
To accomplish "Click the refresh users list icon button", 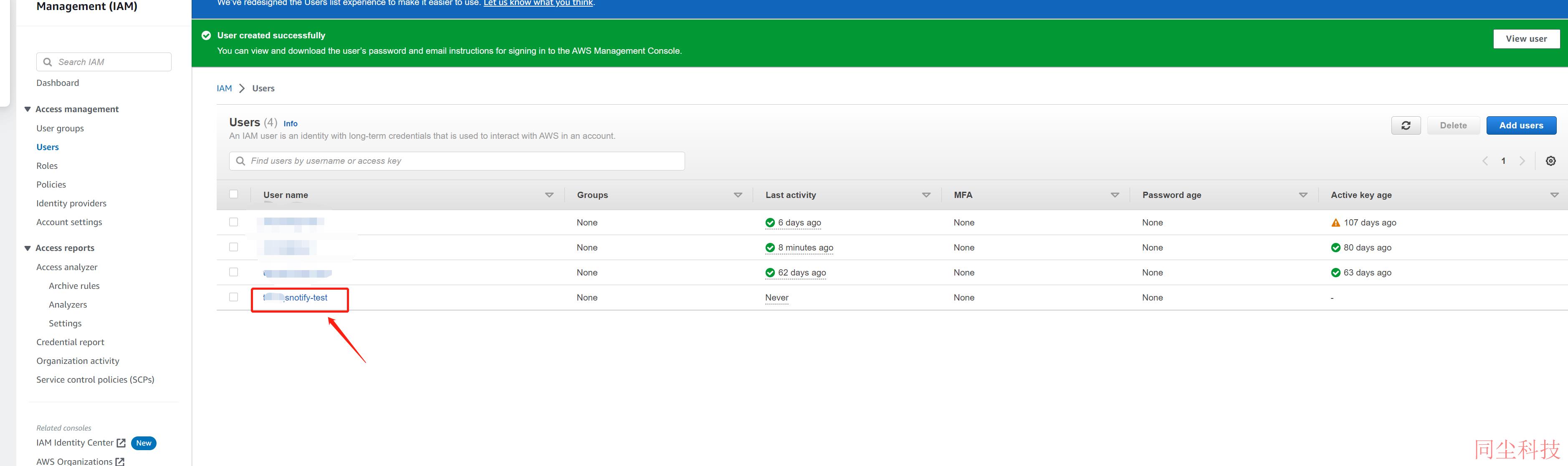I will click(x=1406, y=125).
